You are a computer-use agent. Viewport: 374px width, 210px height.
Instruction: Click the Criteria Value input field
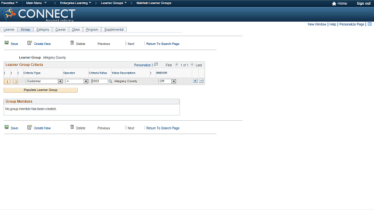tap(99, 81)
